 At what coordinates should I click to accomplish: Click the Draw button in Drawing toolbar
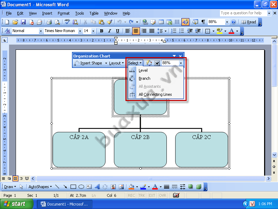tap(10, 187)
